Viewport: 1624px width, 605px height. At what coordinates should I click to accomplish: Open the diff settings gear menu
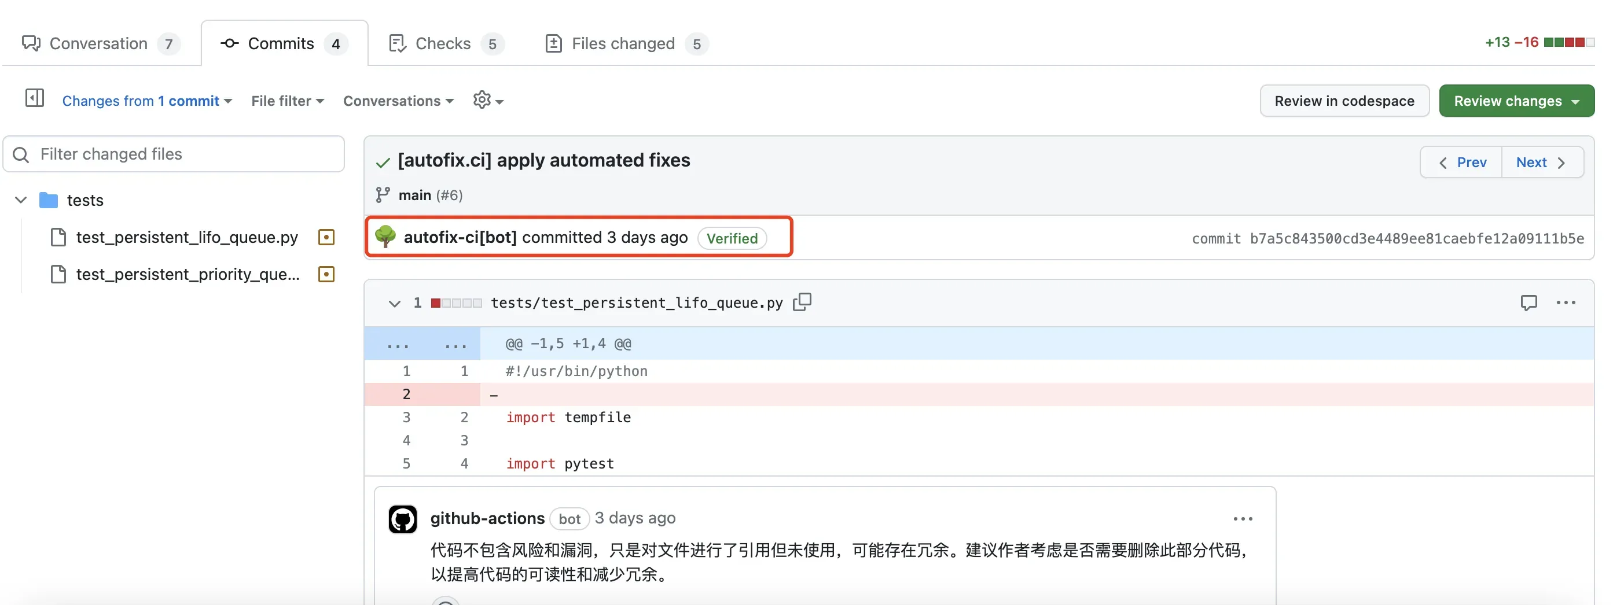(x=487, y=100)
